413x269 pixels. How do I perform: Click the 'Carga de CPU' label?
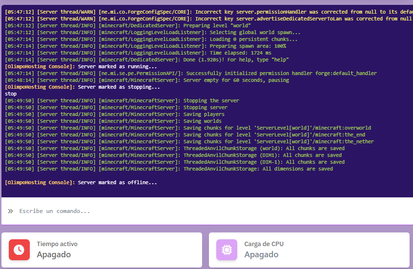point(264,244)
